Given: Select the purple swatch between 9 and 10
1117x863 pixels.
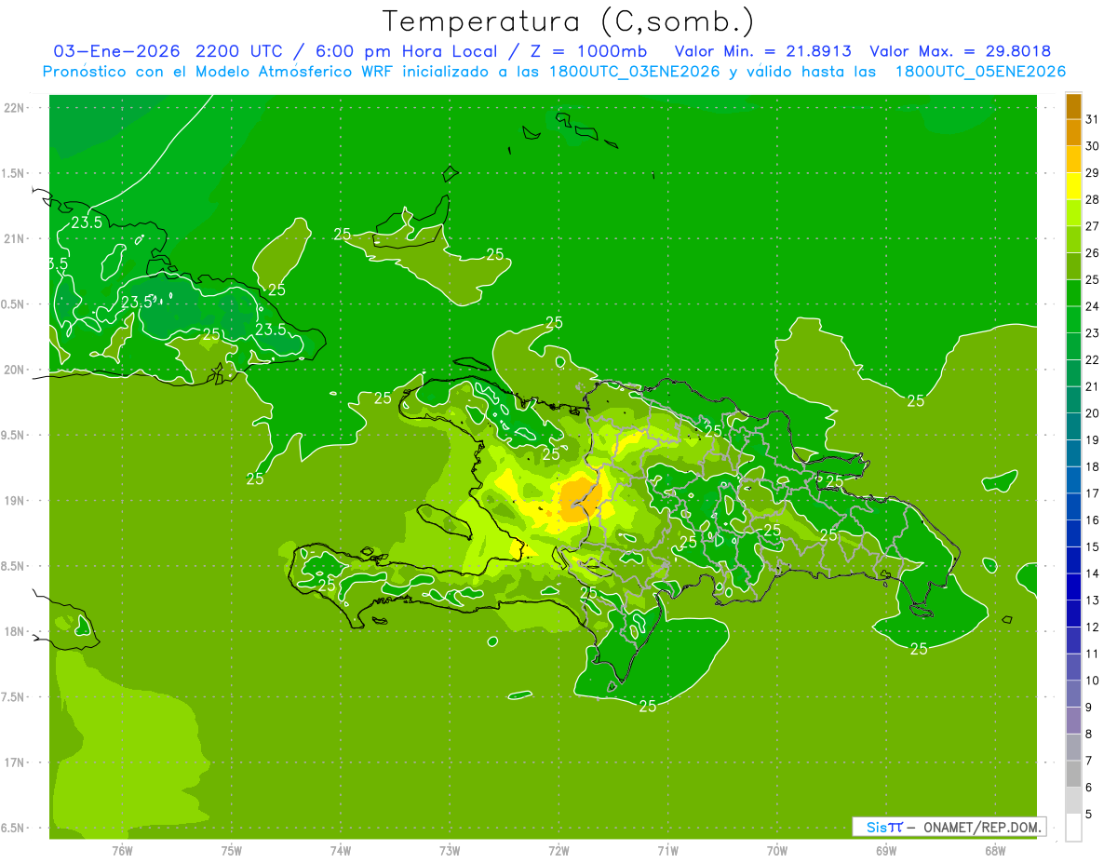Looking at the screenshot, I should (x=1073, y=694).
